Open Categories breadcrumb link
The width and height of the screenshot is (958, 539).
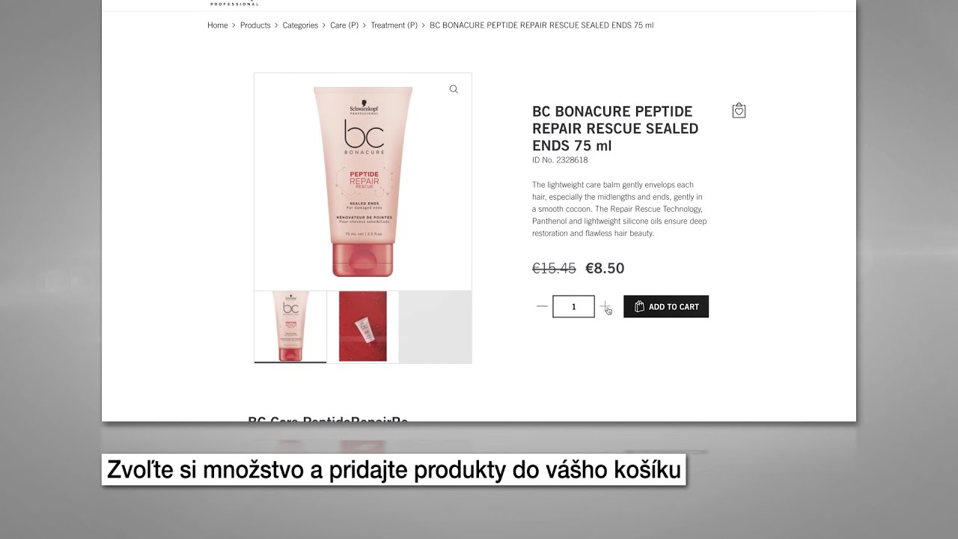coord(300,25)
